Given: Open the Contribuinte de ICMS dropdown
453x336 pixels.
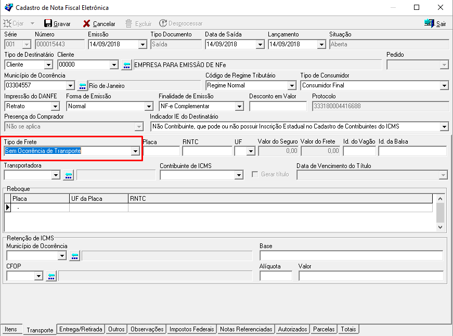Looking at the screenshot, I should tap(239, 175).
